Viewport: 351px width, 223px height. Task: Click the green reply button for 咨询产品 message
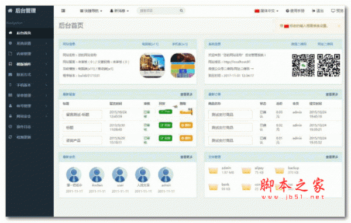pyautogui.click(x=166, y=138)
